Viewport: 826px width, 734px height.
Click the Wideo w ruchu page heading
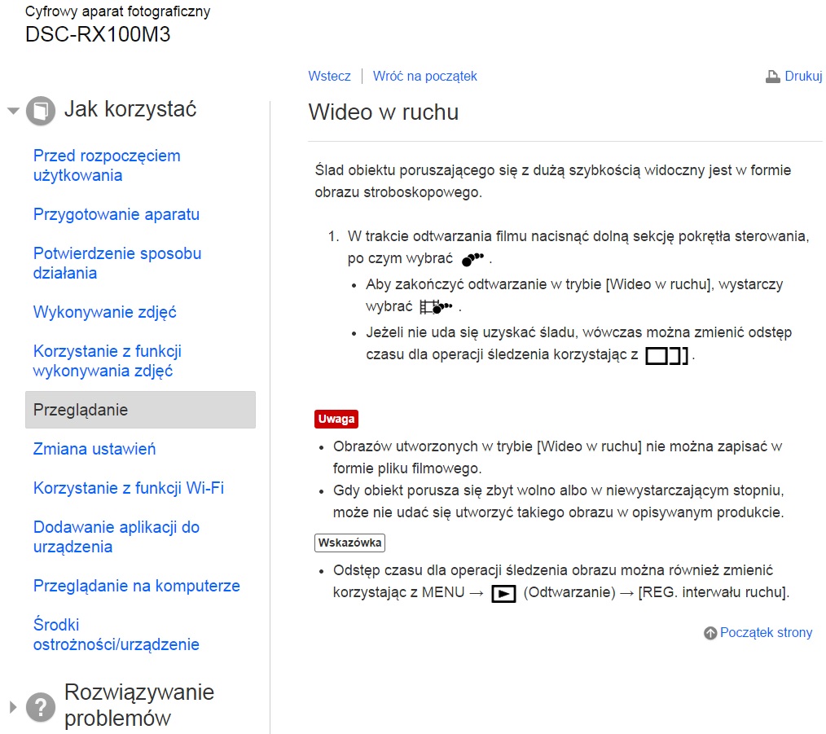(x=383, y=112)
